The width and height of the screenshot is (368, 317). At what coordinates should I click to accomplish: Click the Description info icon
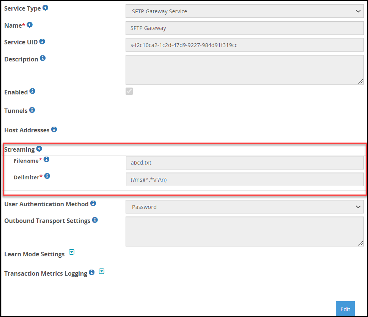pos(42,58)
